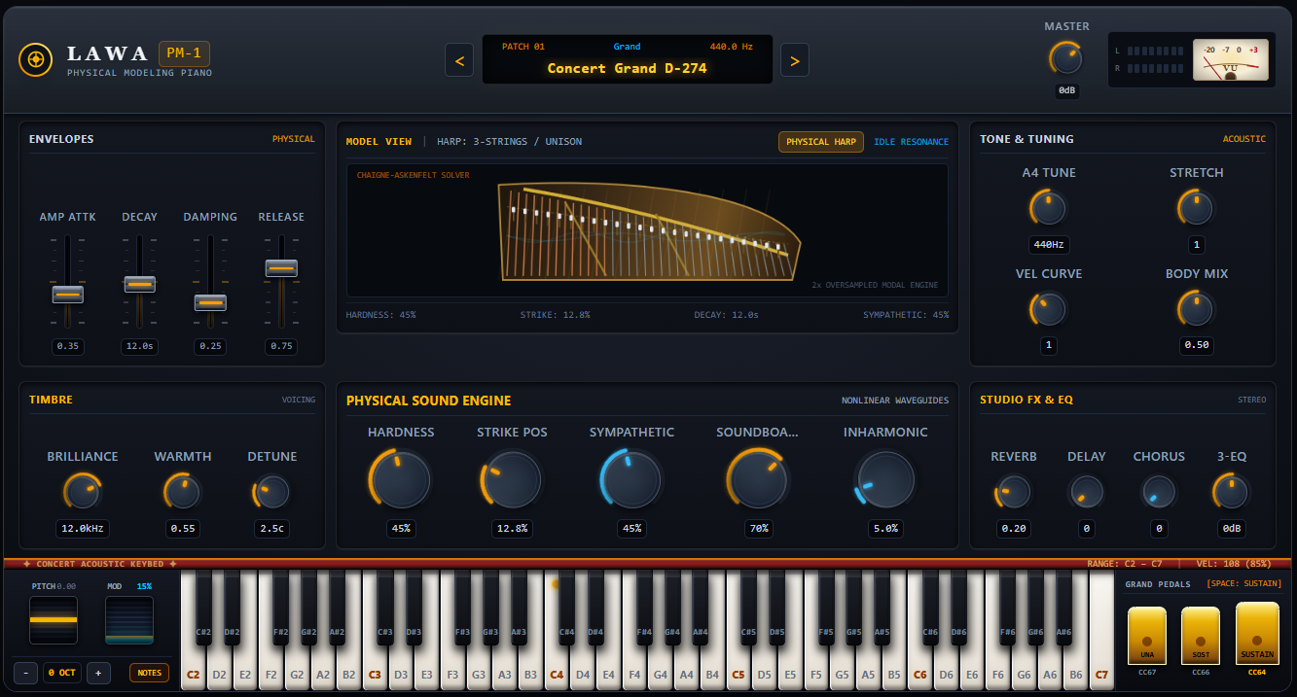
Task: Select the PHYSICAL HARP view tab
Action: tap(820, 142)
